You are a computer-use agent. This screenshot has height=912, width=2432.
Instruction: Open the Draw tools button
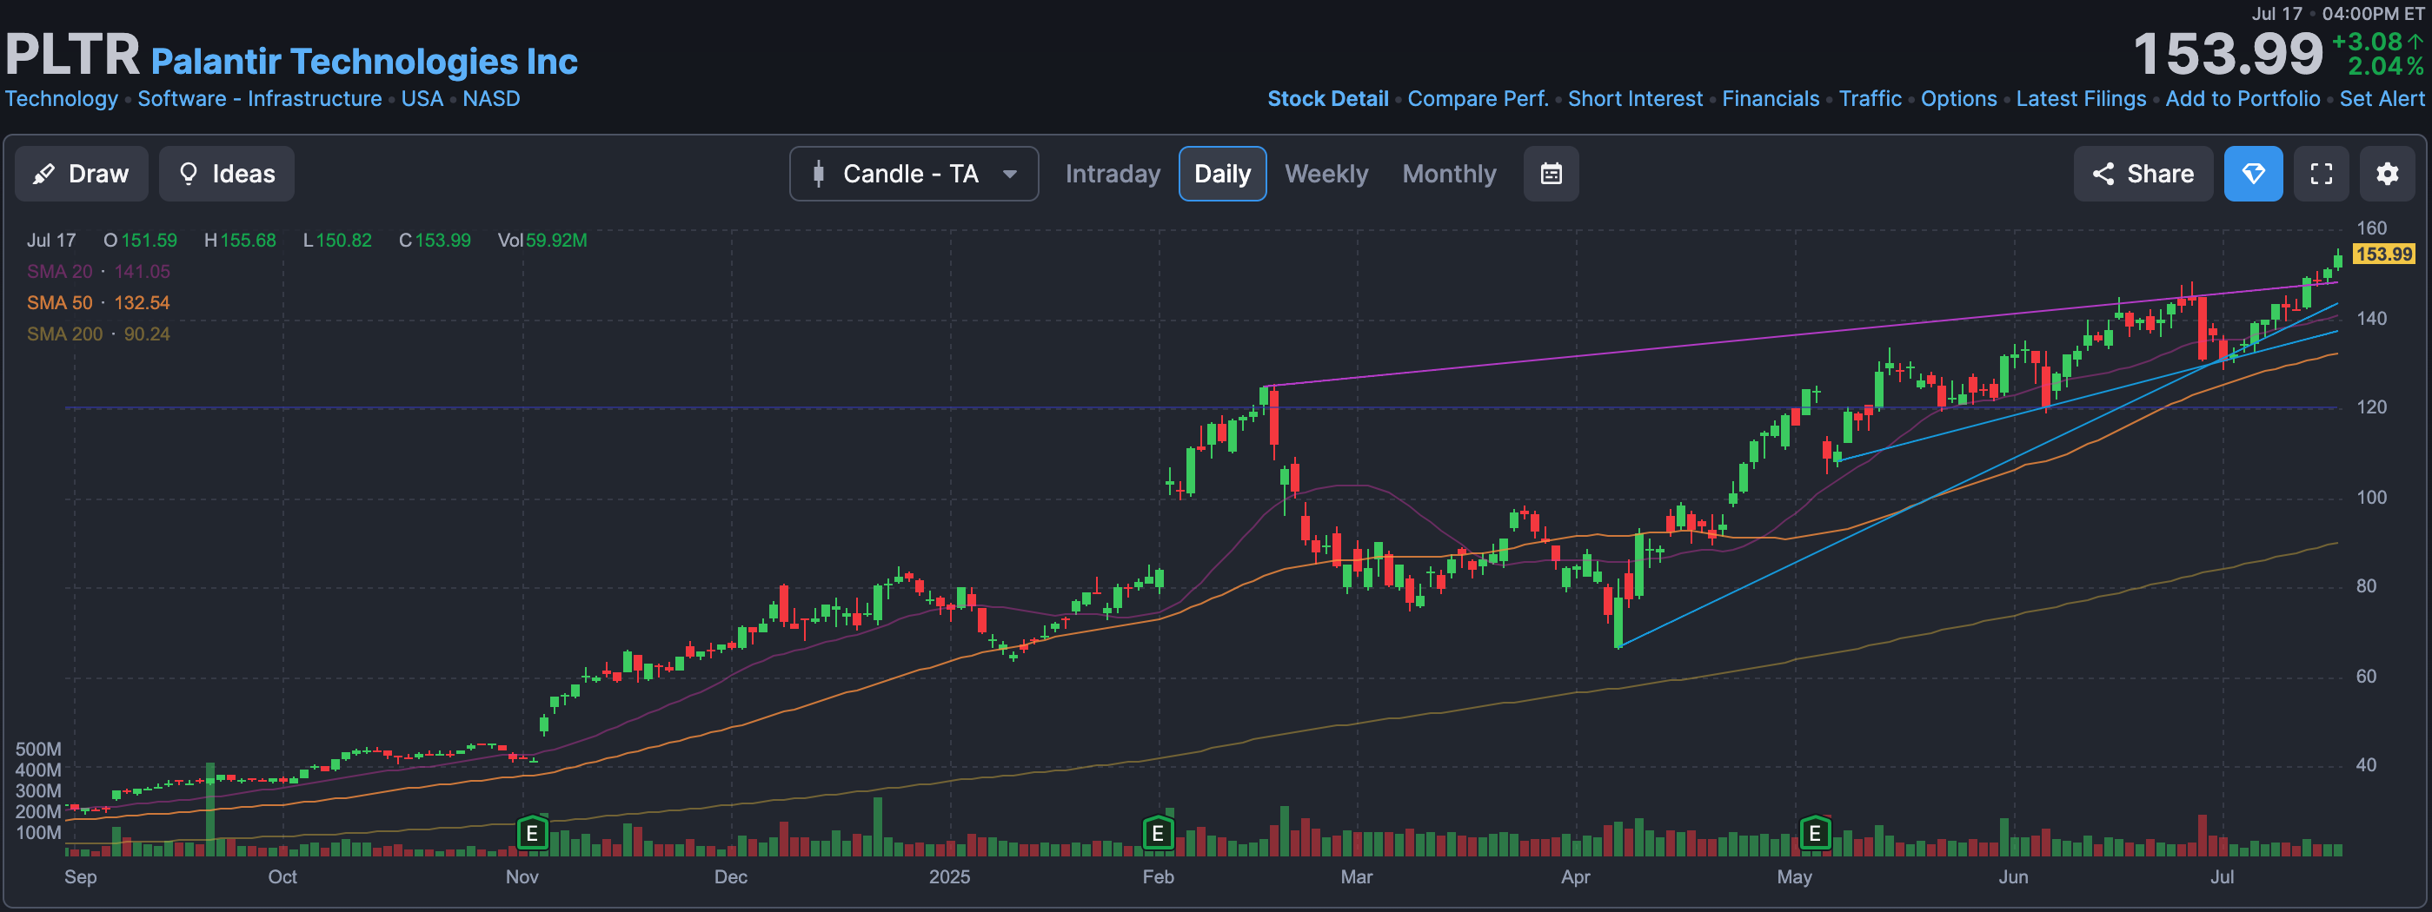pos(81,174)
